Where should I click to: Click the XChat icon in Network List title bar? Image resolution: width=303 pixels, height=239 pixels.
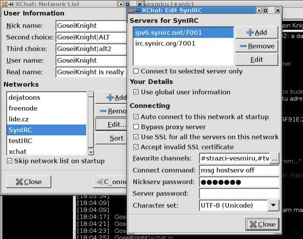pyautogui.click(x=4, y=4)
